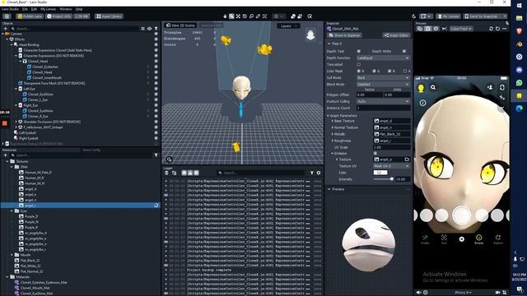Select the Human_M_Pale_D texture
The height and width of the screenshot is (296, 527).
click(x=38, y=173)
